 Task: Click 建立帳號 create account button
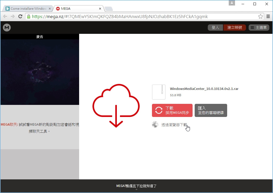click(x=234, y=28)
